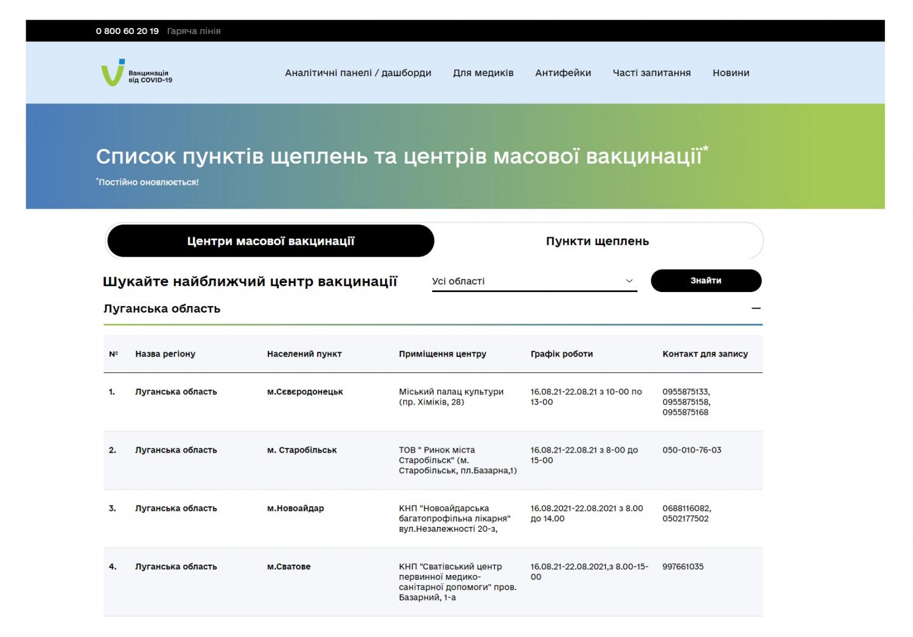The image size is (913, 637).
Task: Open the Новини page
Action: (730, 73)
